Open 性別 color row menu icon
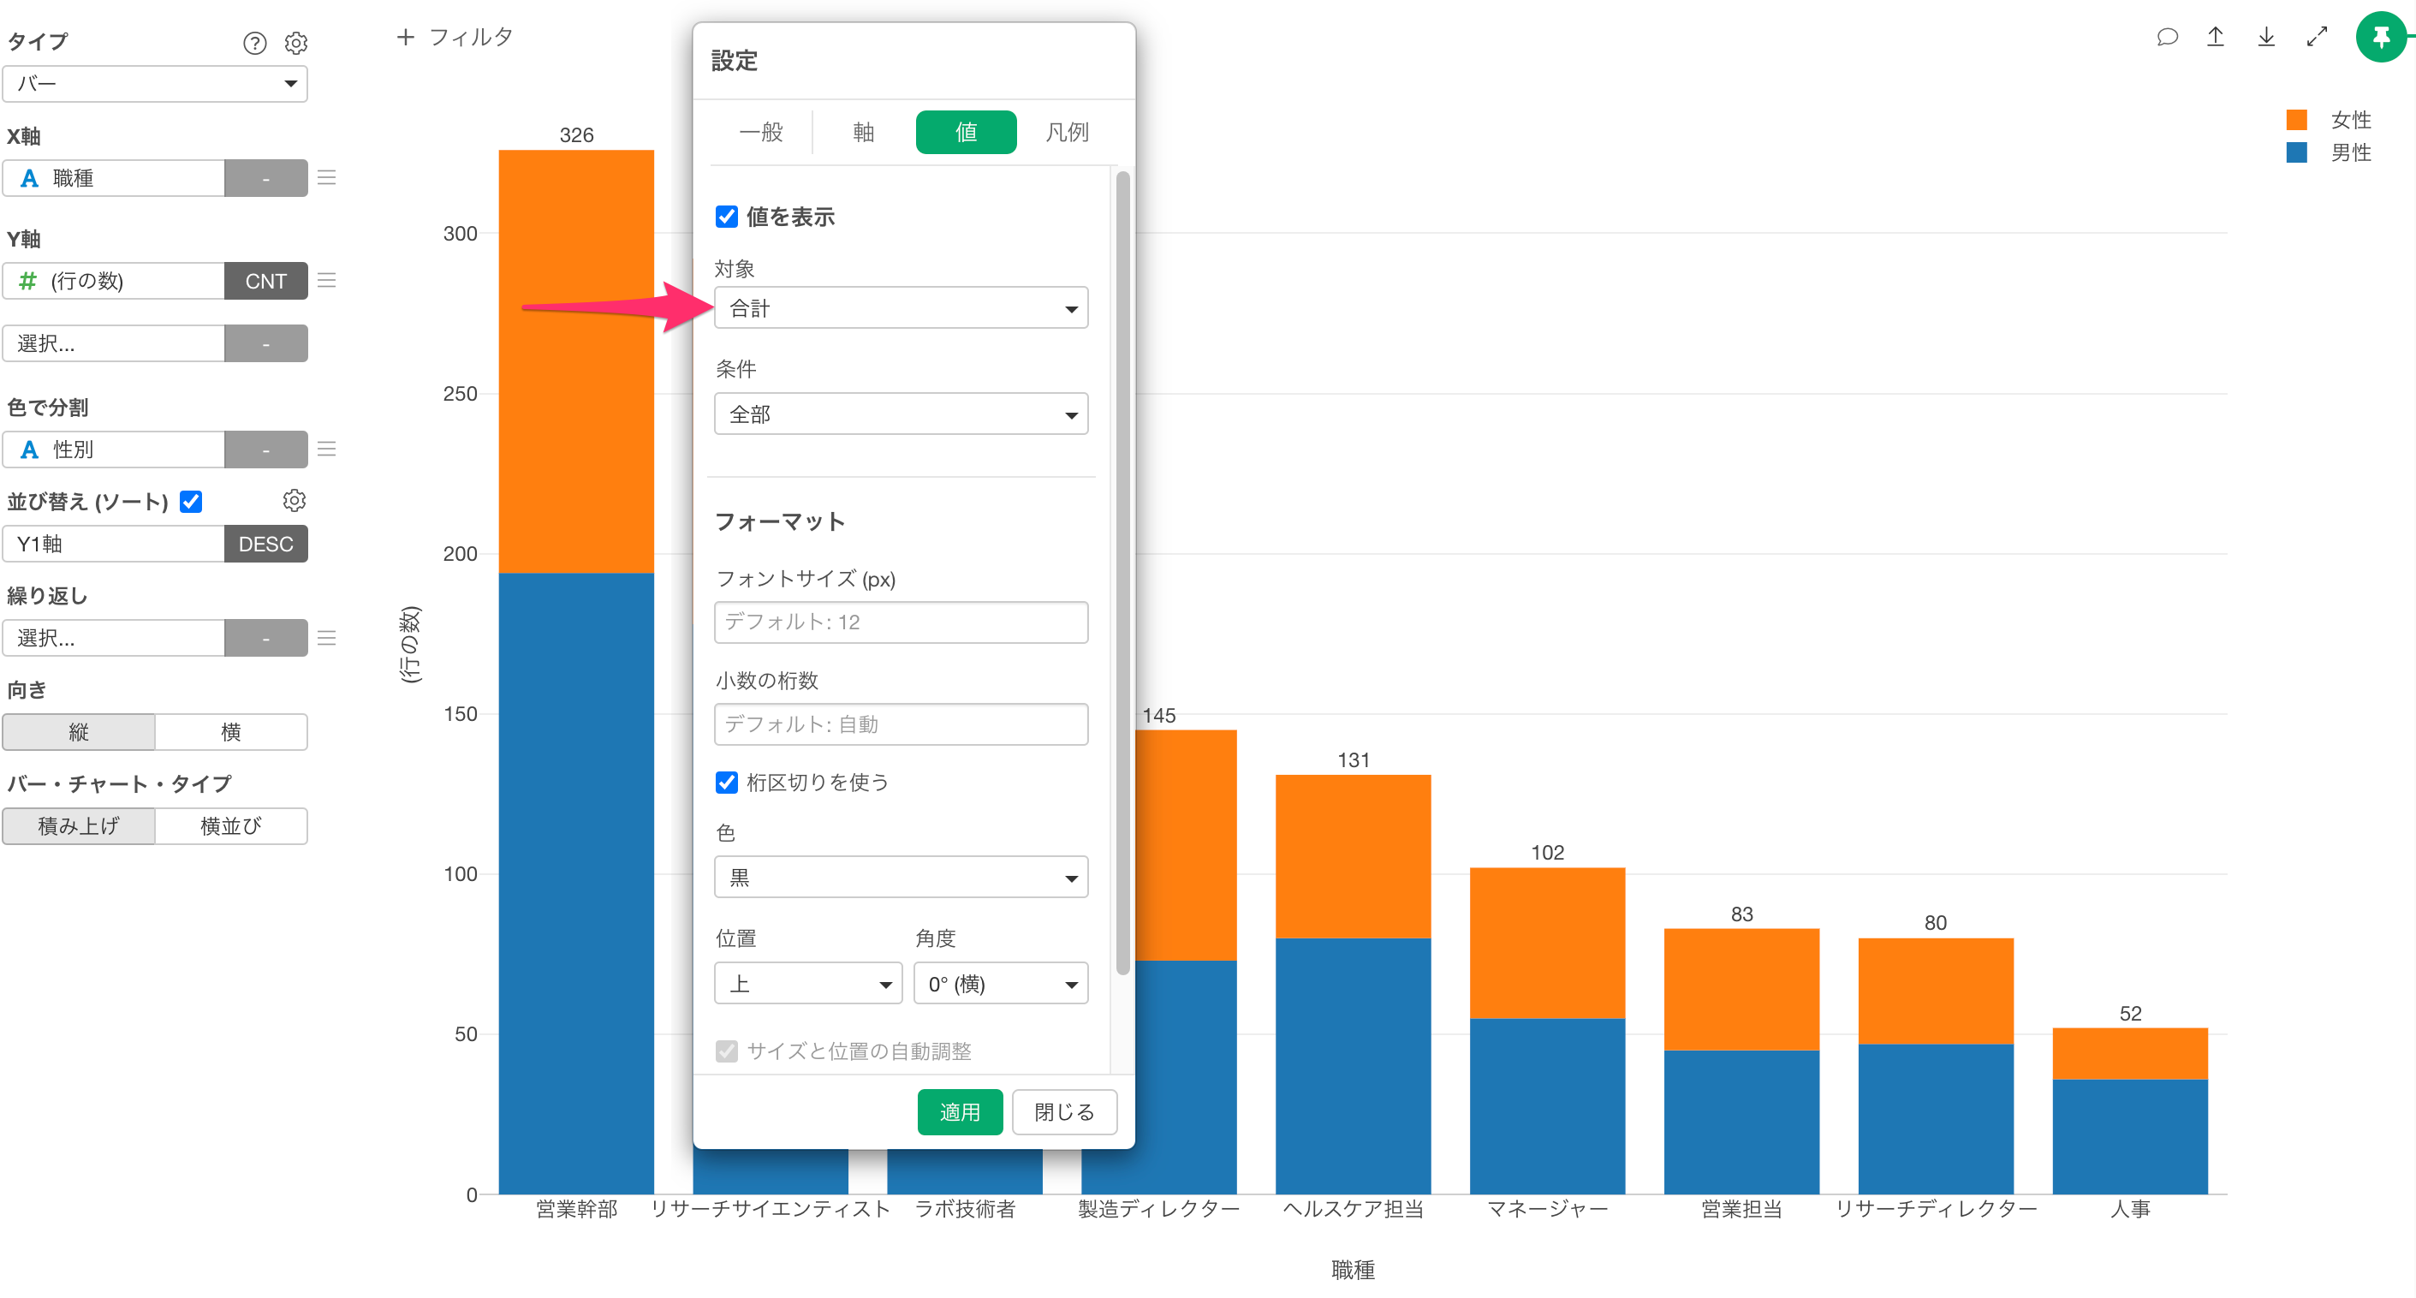Image resolution: width=2416 pixels, height=1298 pixels. (326, 450)
